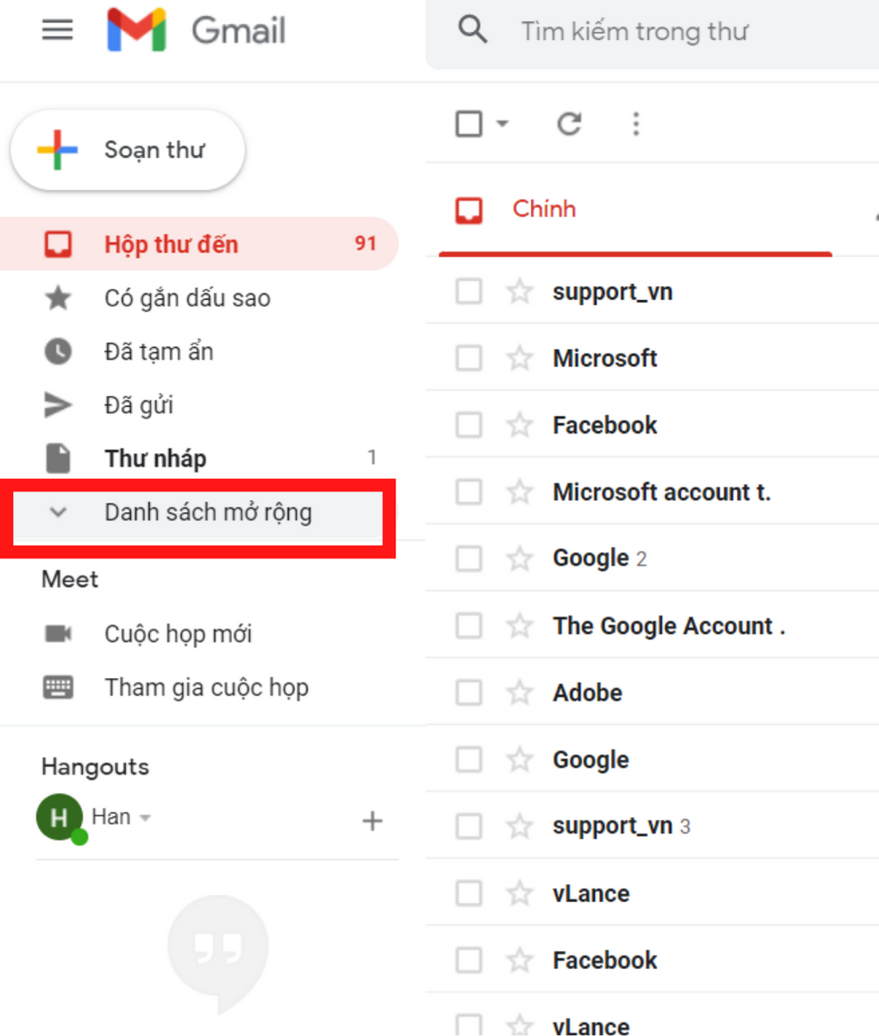The image size is (879, 1036).
Task: Check the first Facebook email checkbox
Action: [x=469, y=425]
